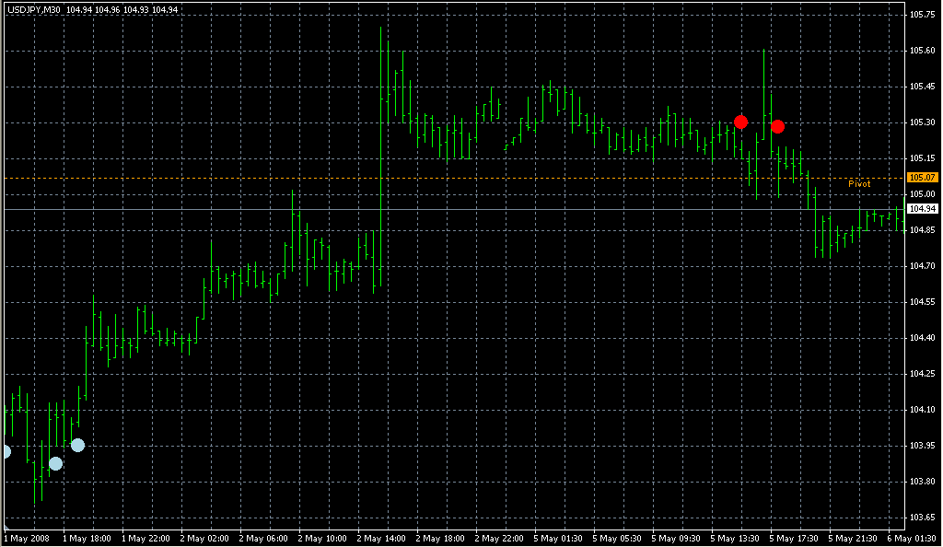Click the 104.10 price axis label
The width and height of the screenshot is (943, 547).
[x=923, y=410]
